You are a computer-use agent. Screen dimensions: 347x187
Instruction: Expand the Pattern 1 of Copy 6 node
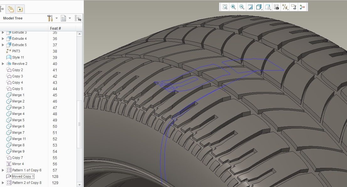point(3,170)
